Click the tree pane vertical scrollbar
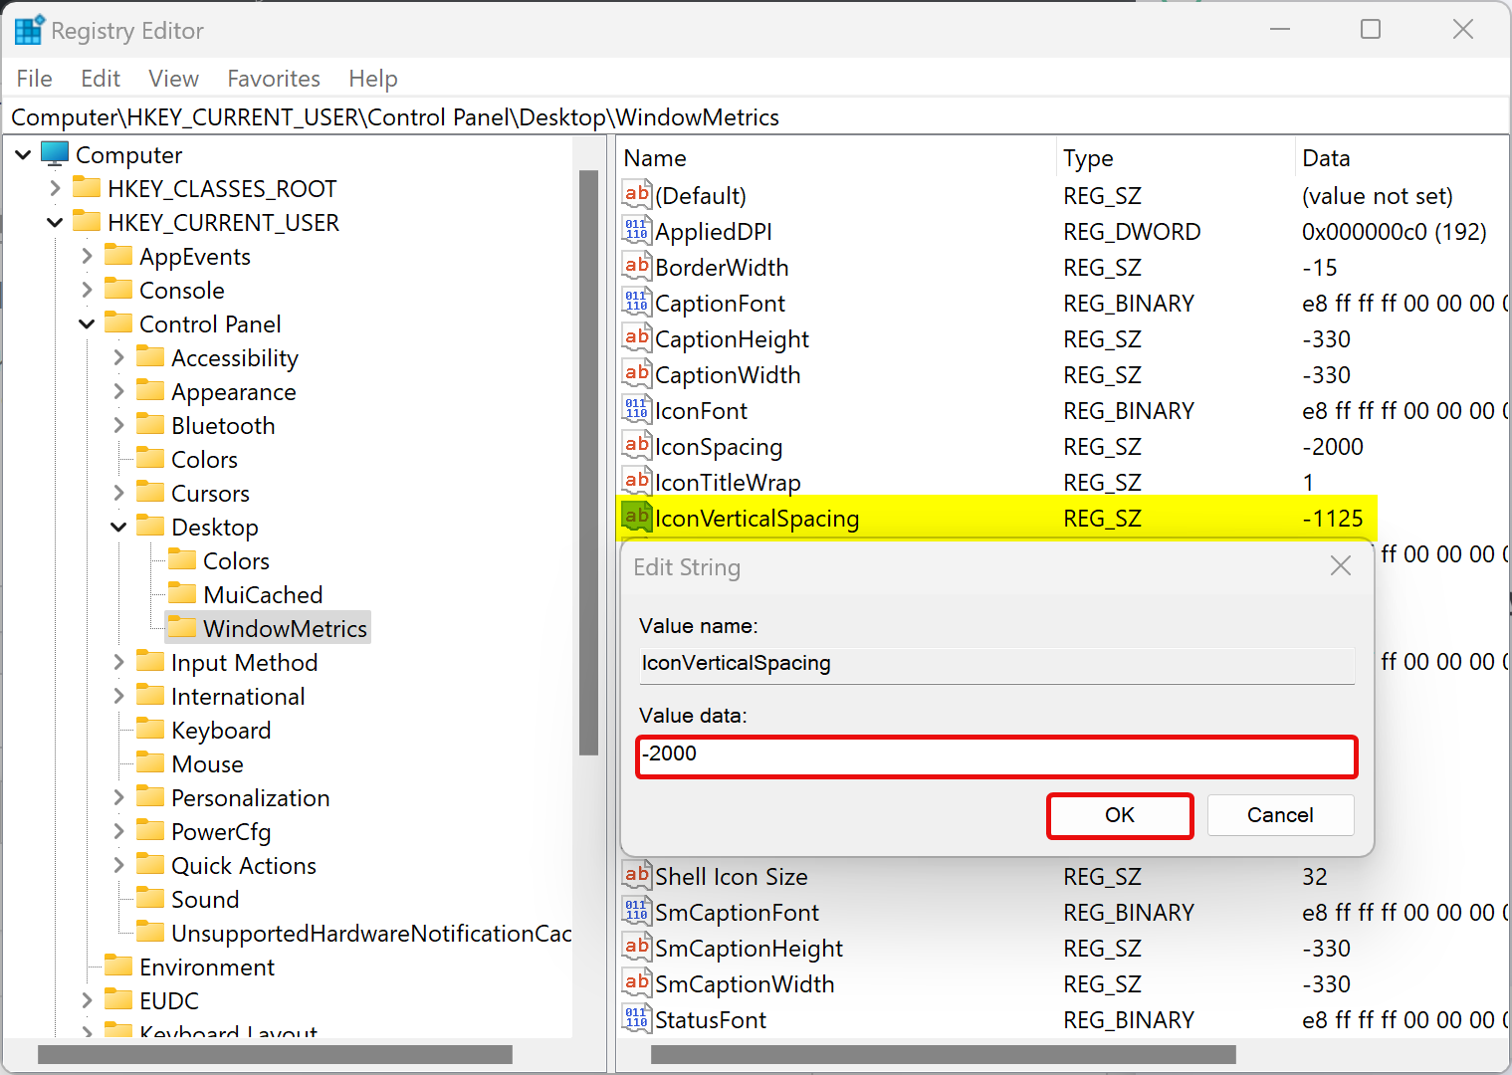1512x1075 pixels. (x=588, y=463)
